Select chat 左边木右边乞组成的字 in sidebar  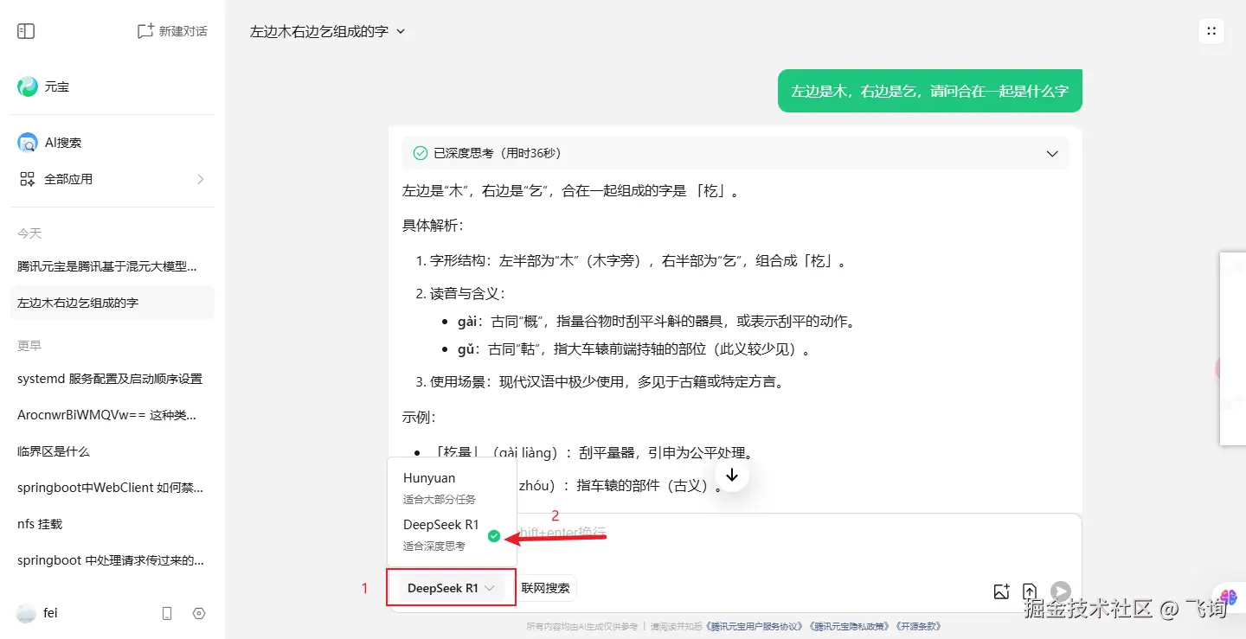click(112, 303)
